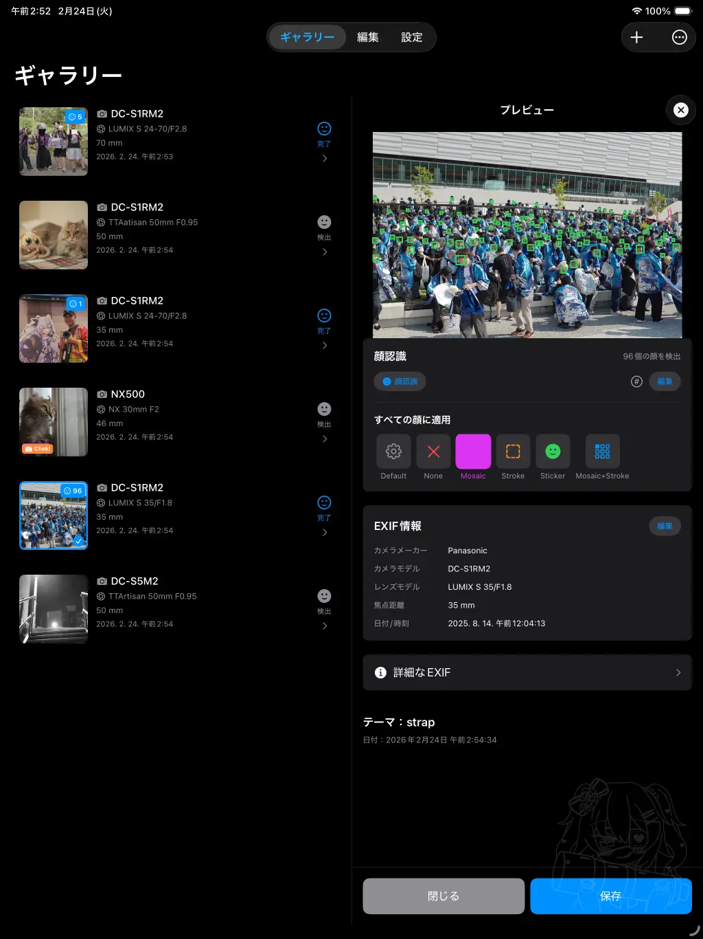
Task: Apply the Sticker smiley face effect
Action: point(553,452)
